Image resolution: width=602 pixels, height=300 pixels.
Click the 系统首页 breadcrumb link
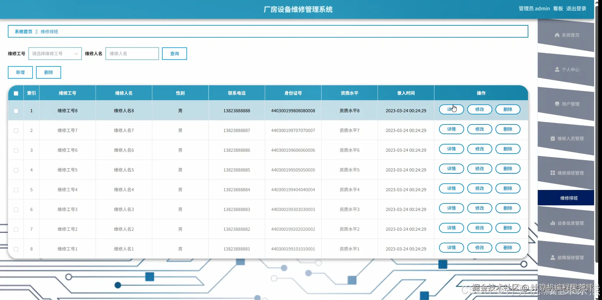pyautogui.click(x=23, y=32)
